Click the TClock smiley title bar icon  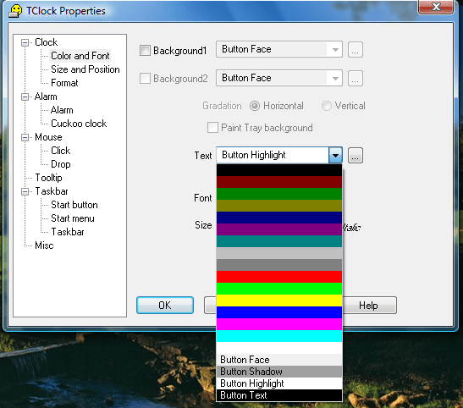(15, 11)
